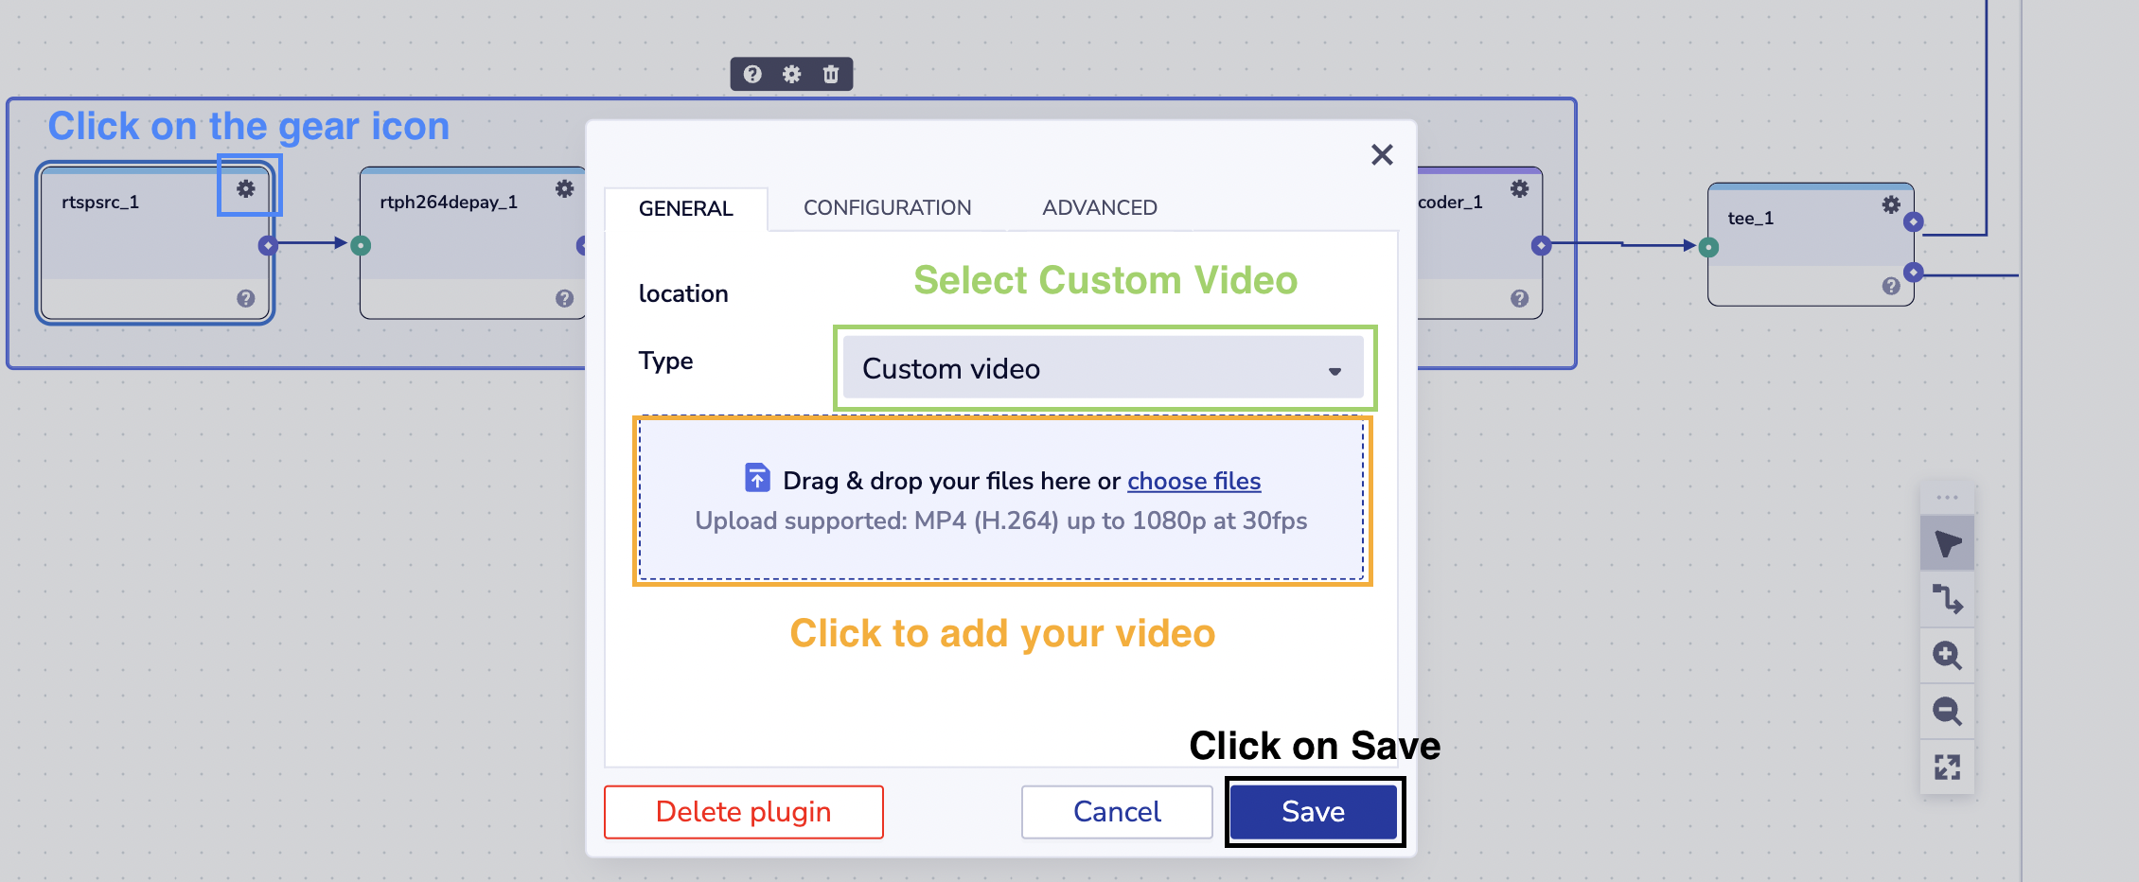Click the Delete plugin button

[x=744, y=811]
